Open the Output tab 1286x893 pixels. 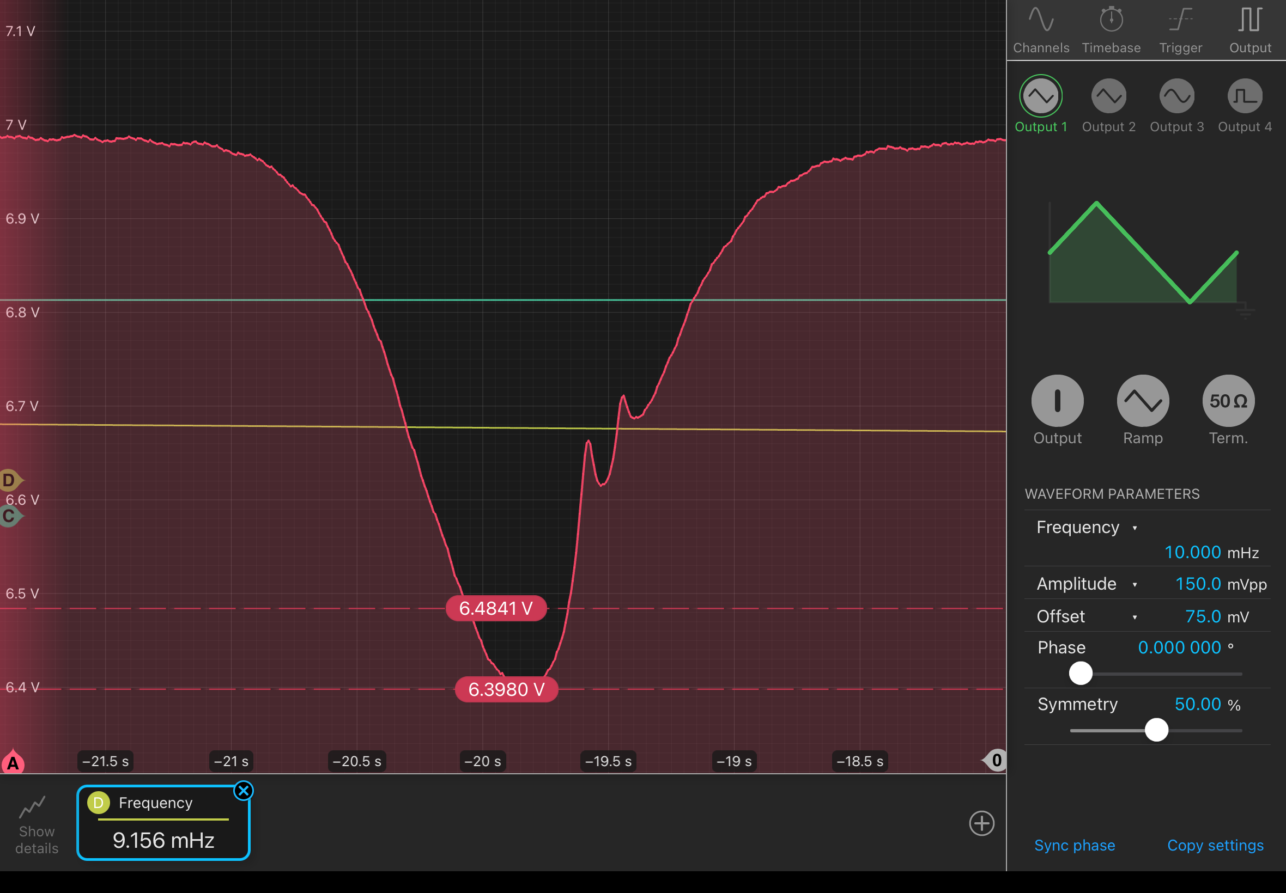click(1249, 30)
